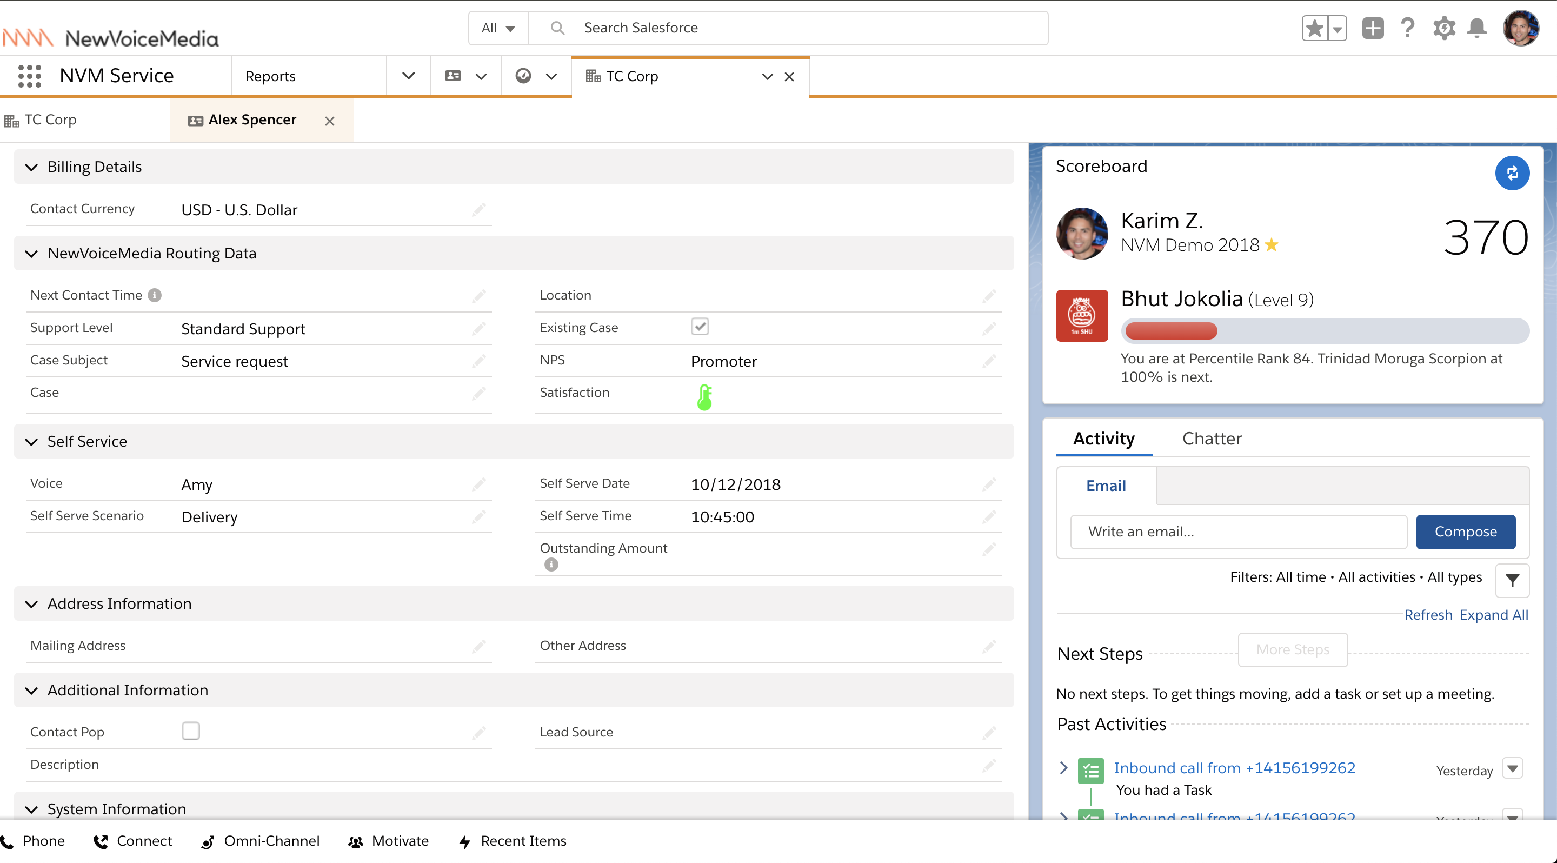Image resolution: width=1557 pixels, height=863 pixels.
Task: Enable the Contact Pop checkbox
Action: pyautogui.click(x=190, y=731)
